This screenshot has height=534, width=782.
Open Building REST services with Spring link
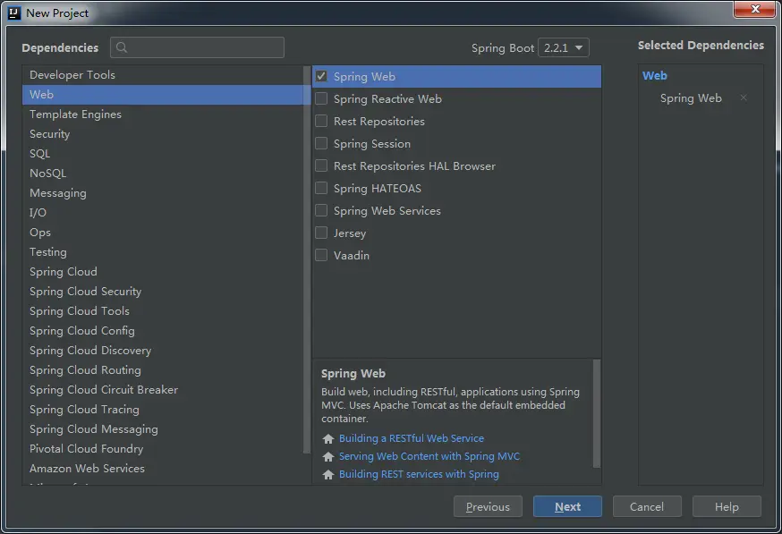tap(419, 474)
